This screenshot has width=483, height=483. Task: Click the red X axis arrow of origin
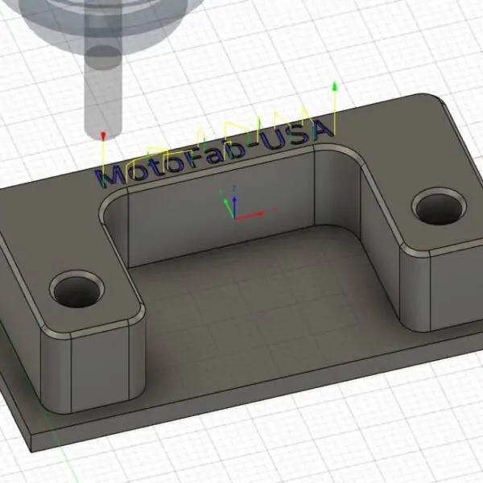(x=259, y=215)
